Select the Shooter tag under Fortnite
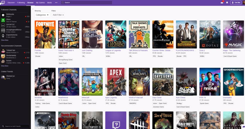The height and width of the screenshot is (129, 245). click(38, 56)
